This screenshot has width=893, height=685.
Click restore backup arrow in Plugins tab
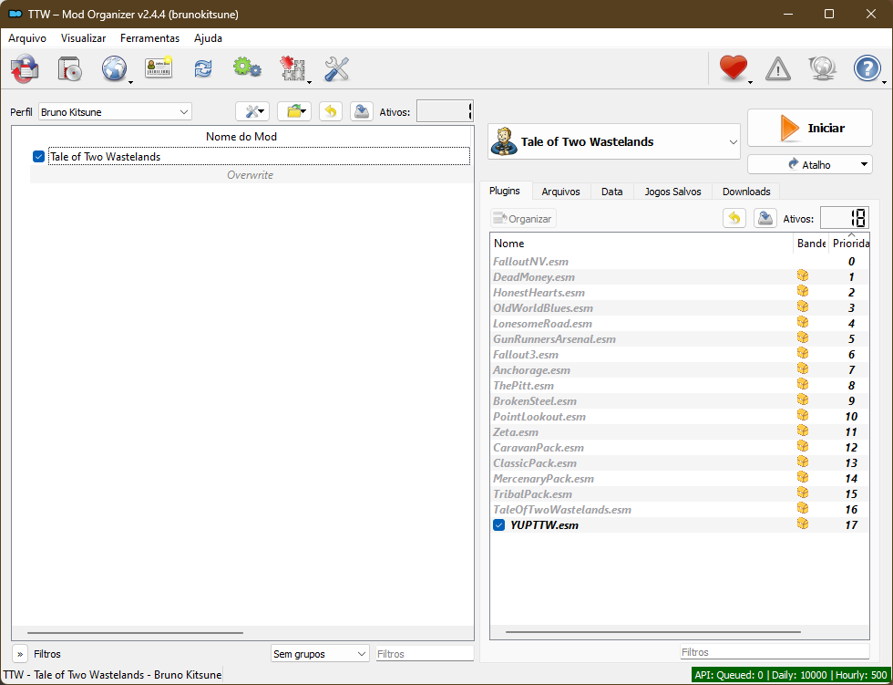(734, 218)
